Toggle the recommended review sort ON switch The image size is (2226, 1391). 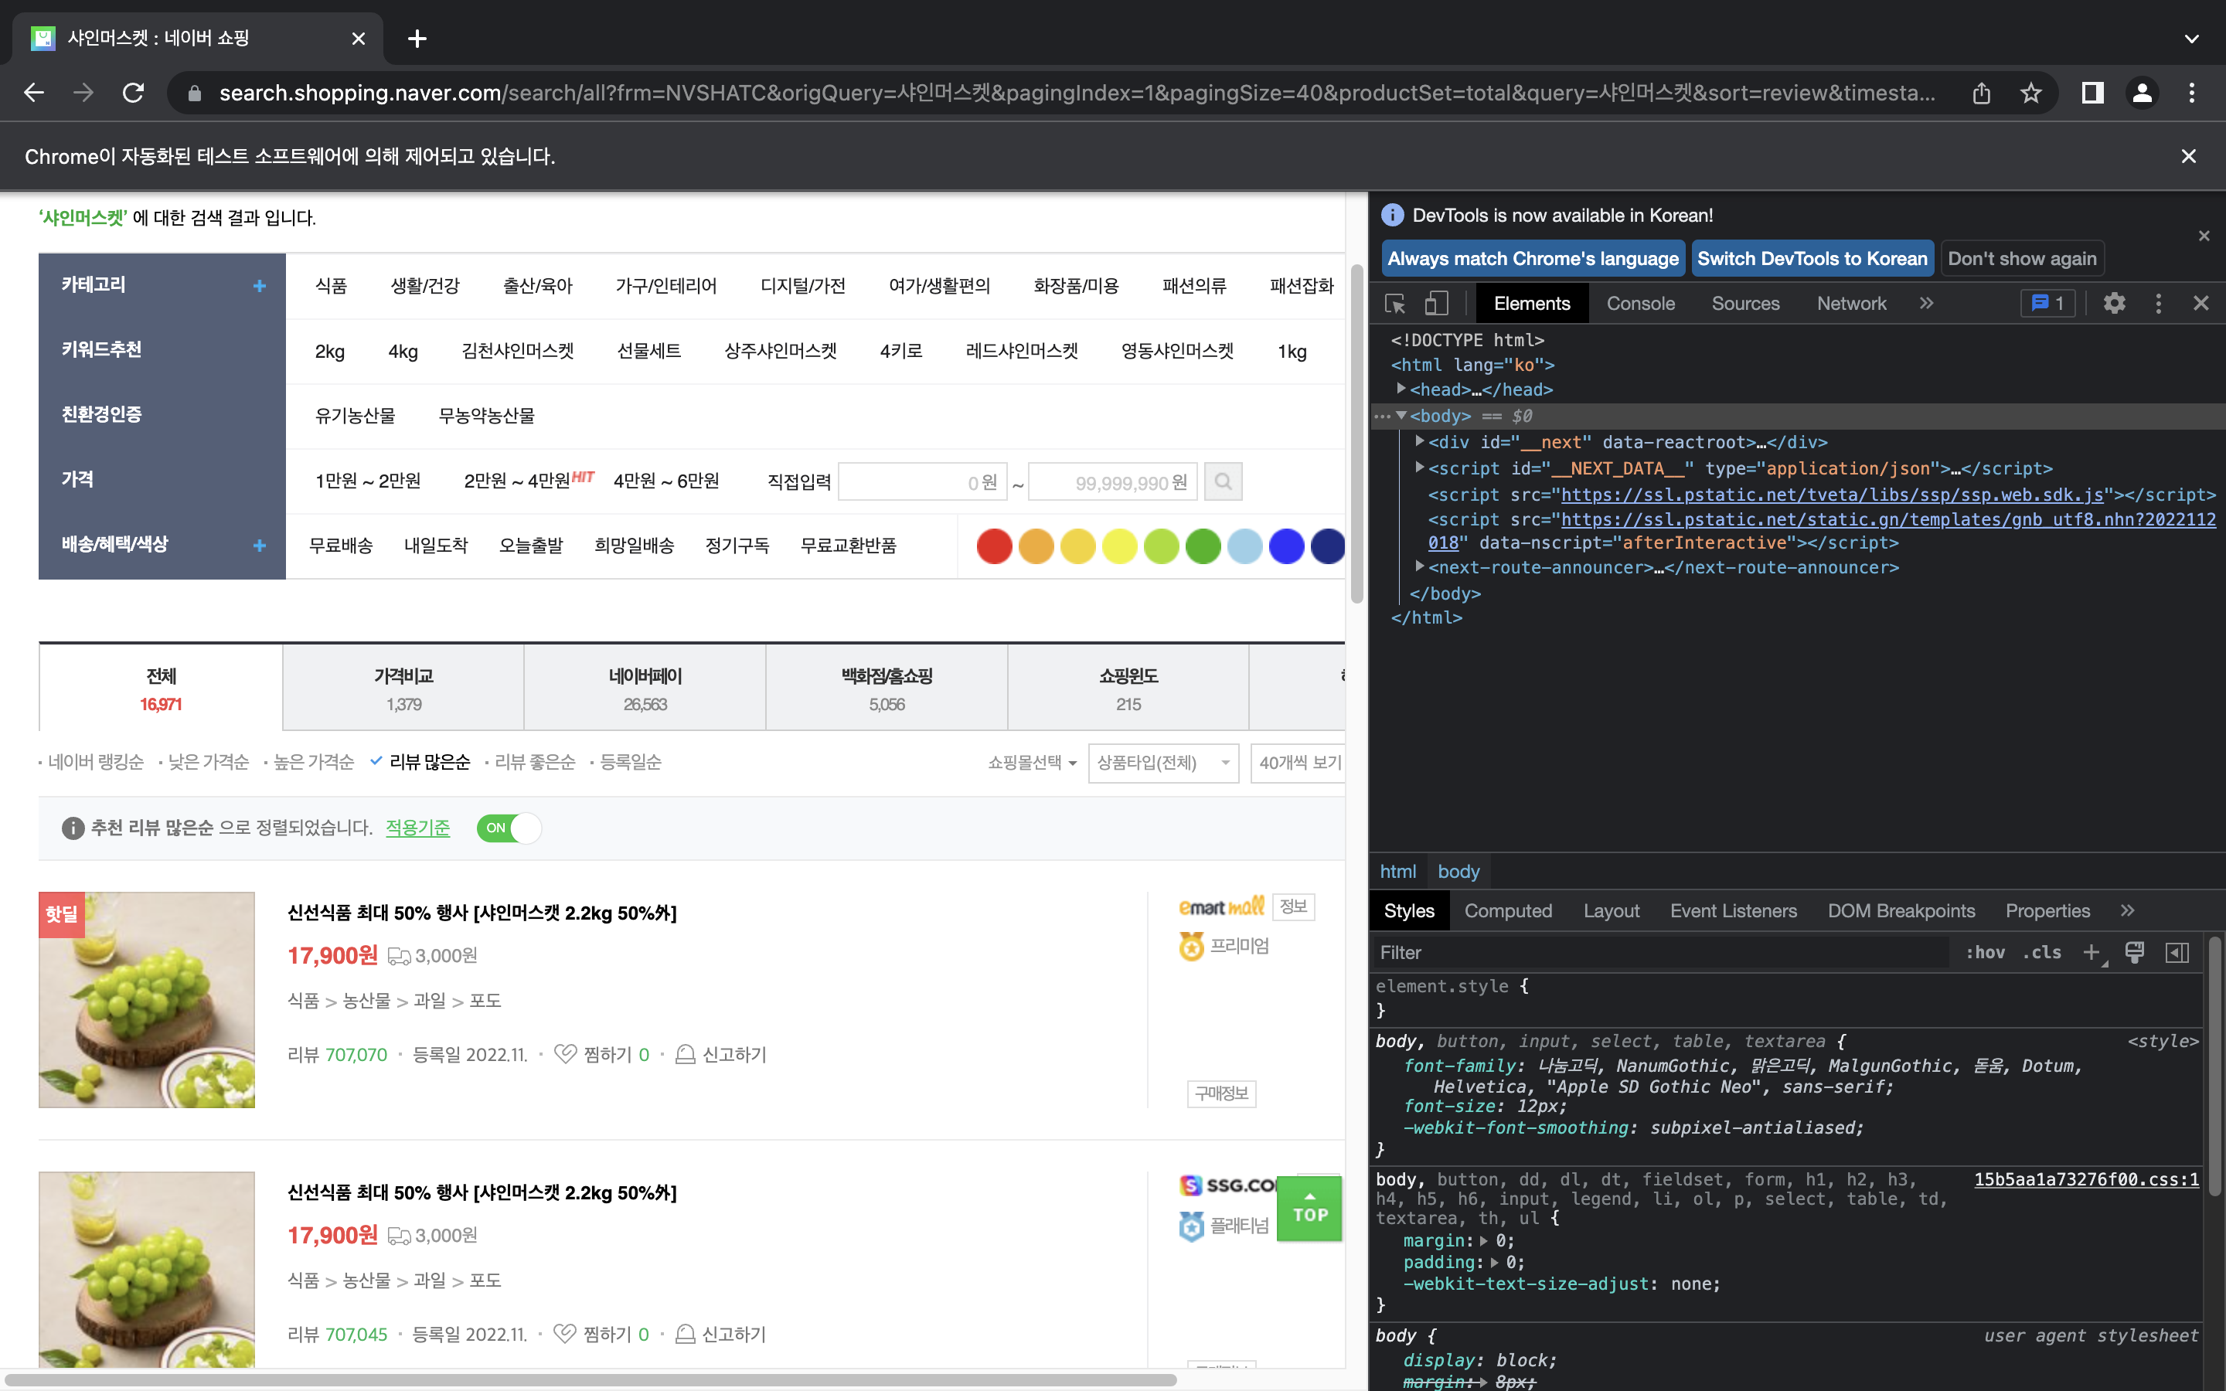509,827
